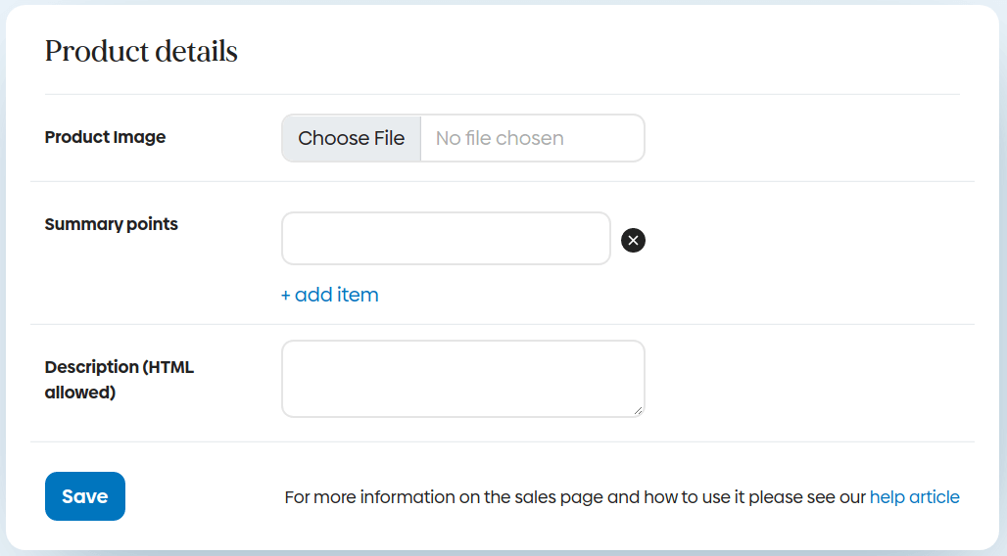Remove the summary point with X icon
1007x556 pixels.
click(634, 240)
